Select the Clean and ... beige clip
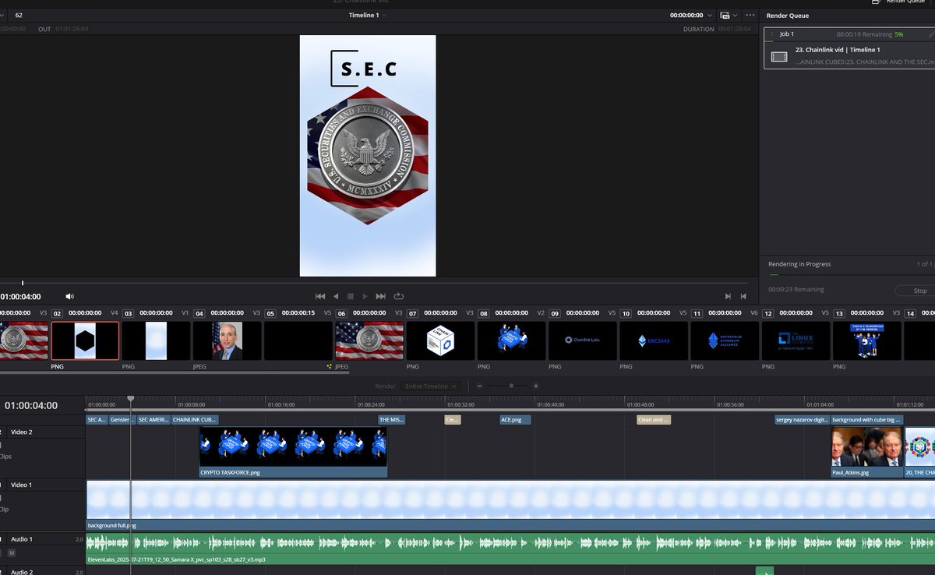This screenshot has width=935, height=575. tap(653, 419)
